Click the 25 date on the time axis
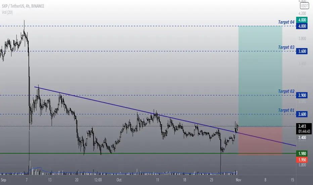 click(211, 180)
